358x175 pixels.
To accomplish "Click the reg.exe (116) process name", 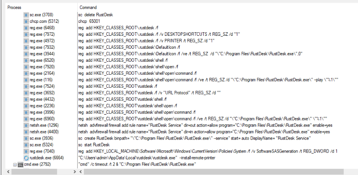I will (x=41, y=80).
